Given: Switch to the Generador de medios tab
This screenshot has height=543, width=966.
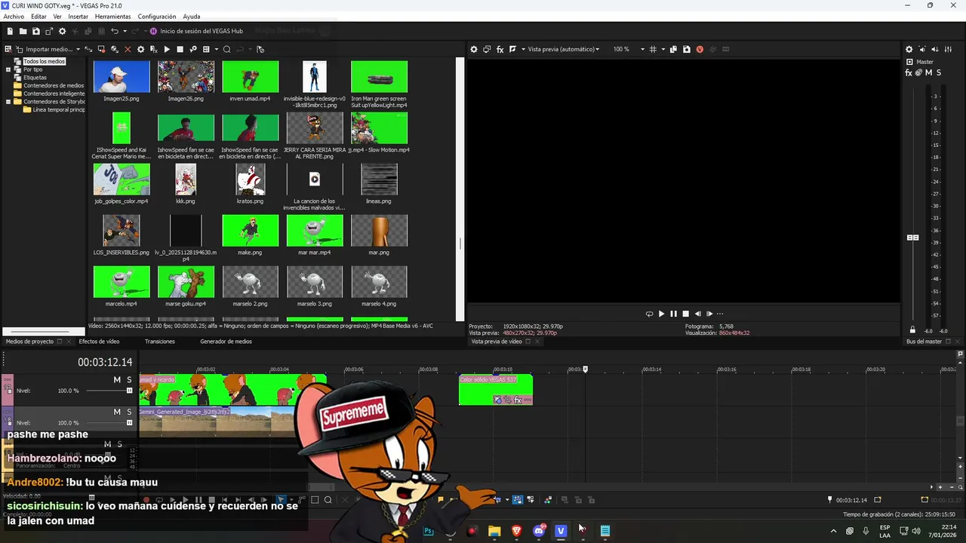Looking at the screenshot, I should [226, 342].
